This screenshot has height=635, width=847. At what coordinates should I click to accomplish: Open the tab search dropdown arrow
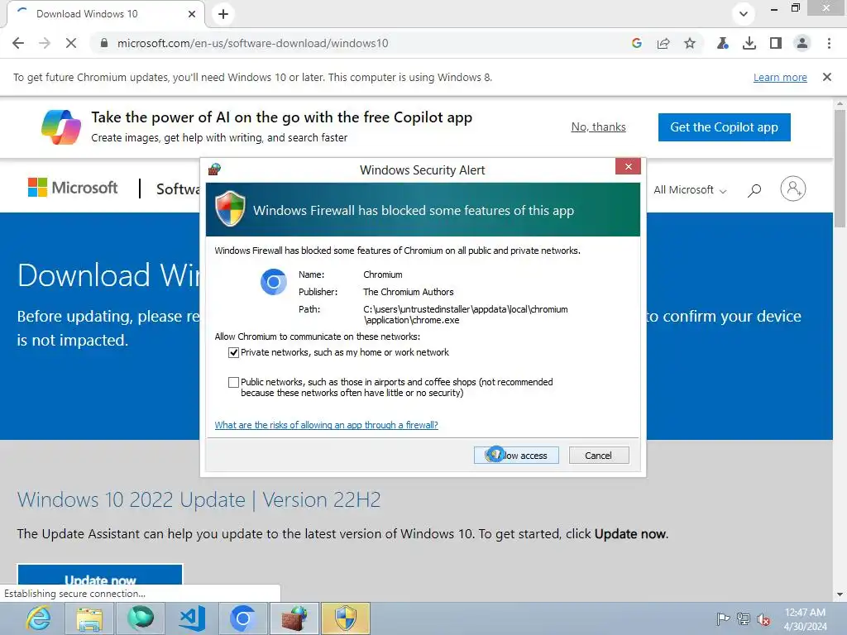point(744,14)
